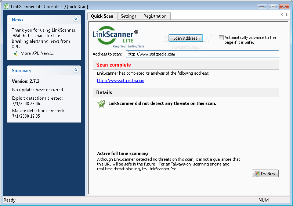293x206 pixels.
Task: Click 'did not detect any threats' message
Action: tap(162, 103)
